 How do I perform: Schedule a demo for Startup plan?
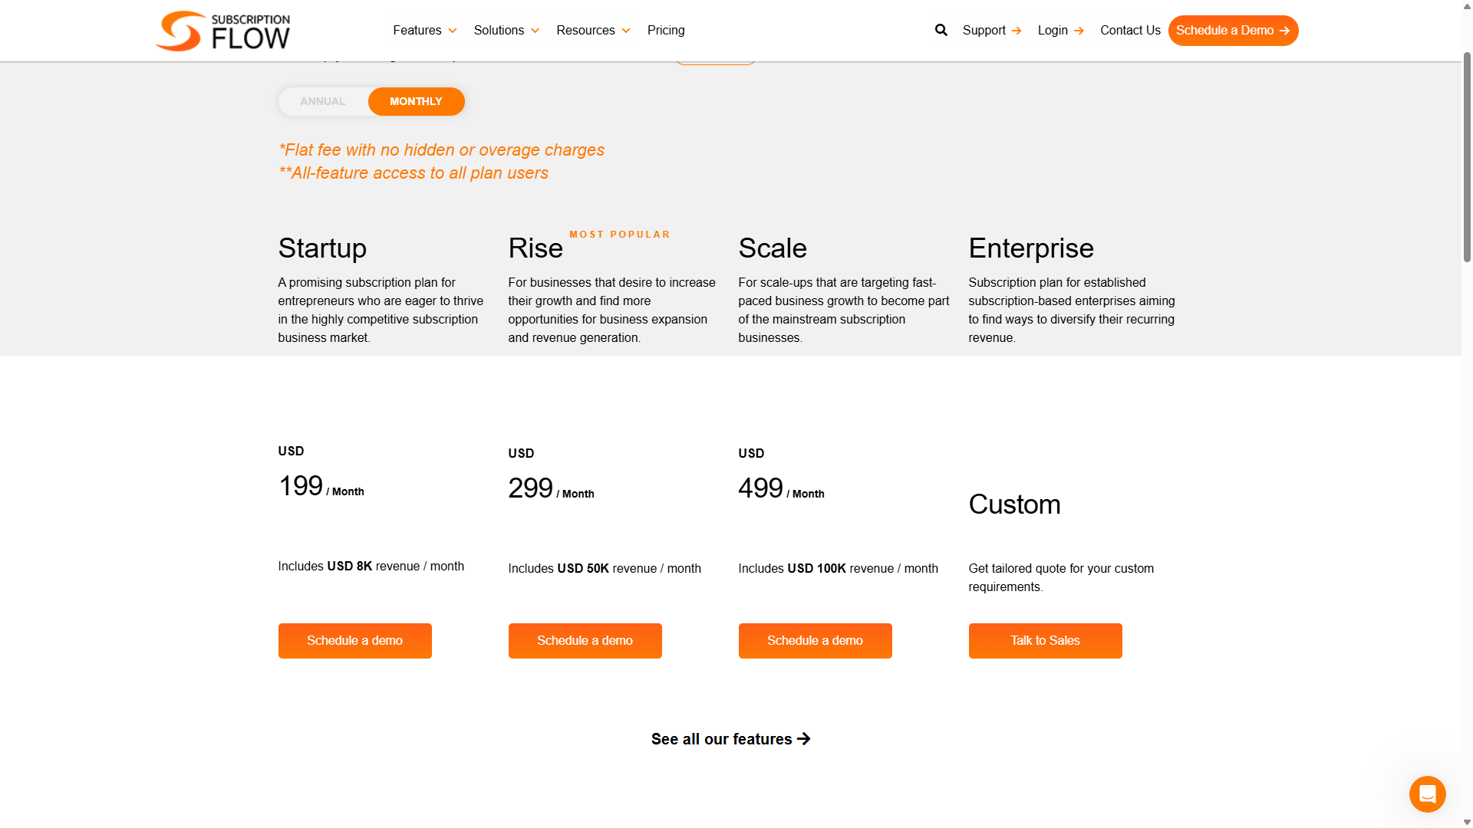[x=354, y=641]
